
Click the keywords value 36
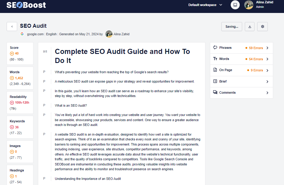point(17,127)
